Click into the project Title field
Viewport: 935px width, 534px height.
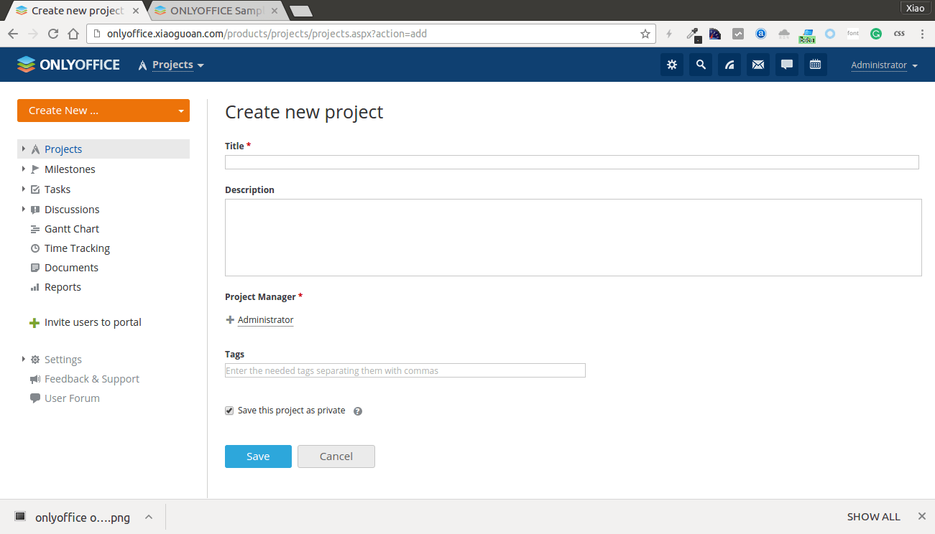pos(571,162)
